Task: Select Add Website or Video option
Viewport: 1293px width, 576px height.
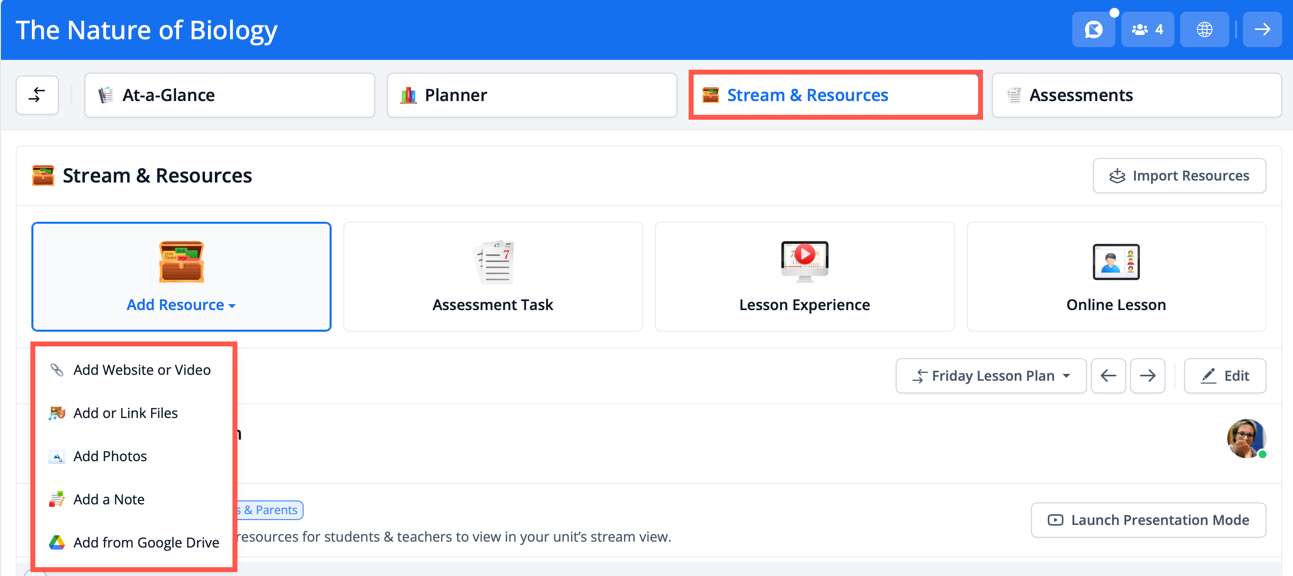Action: 142,370
